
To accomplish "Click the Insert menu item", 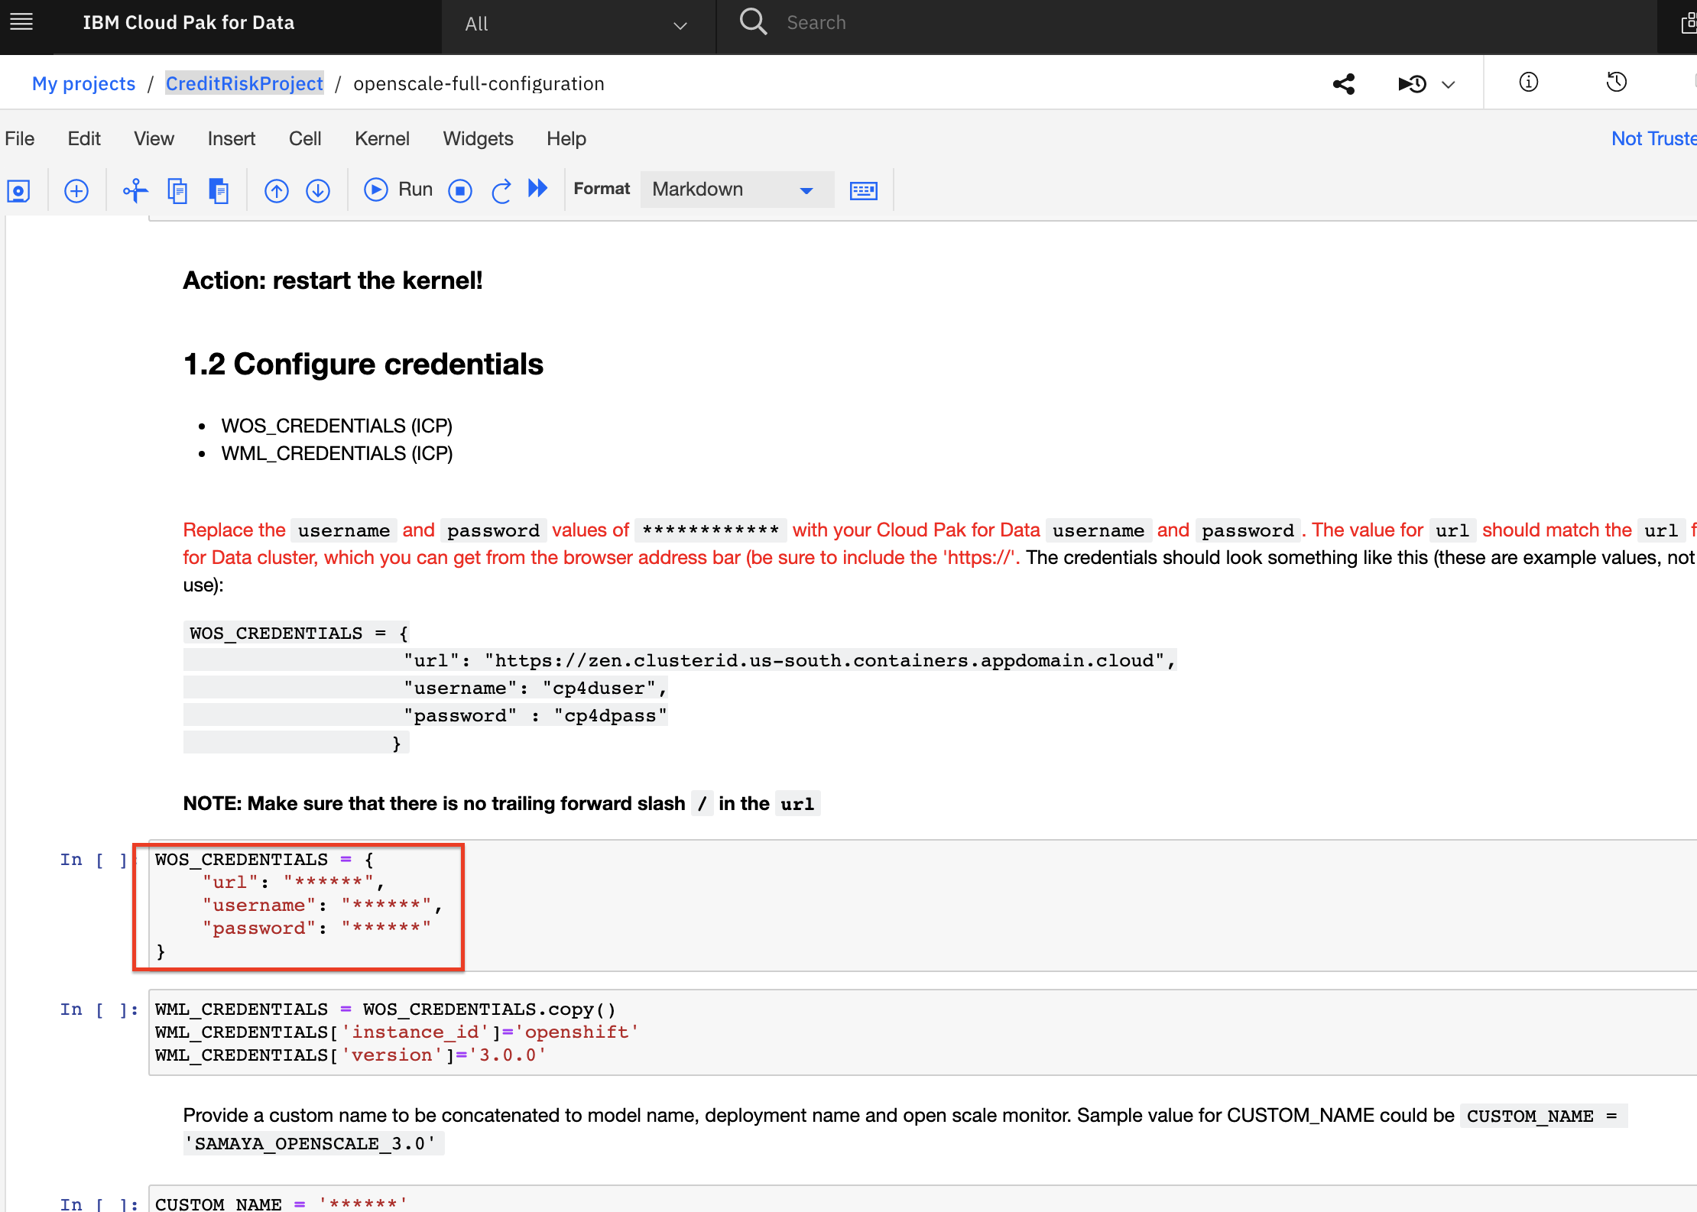I will click(229, 139).
